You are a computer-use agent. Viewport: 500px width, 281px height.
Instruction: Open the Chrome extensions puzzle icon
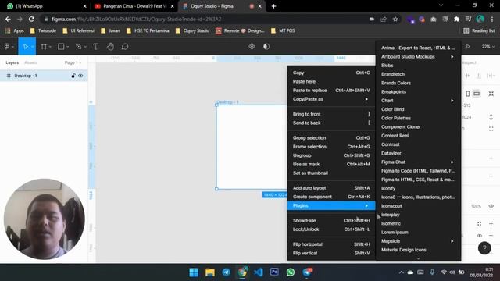pos(456,19)
